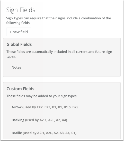The image size is (124, 141).
Task: Select B2 in Arrow's used-by list
Action: [74, 107]
